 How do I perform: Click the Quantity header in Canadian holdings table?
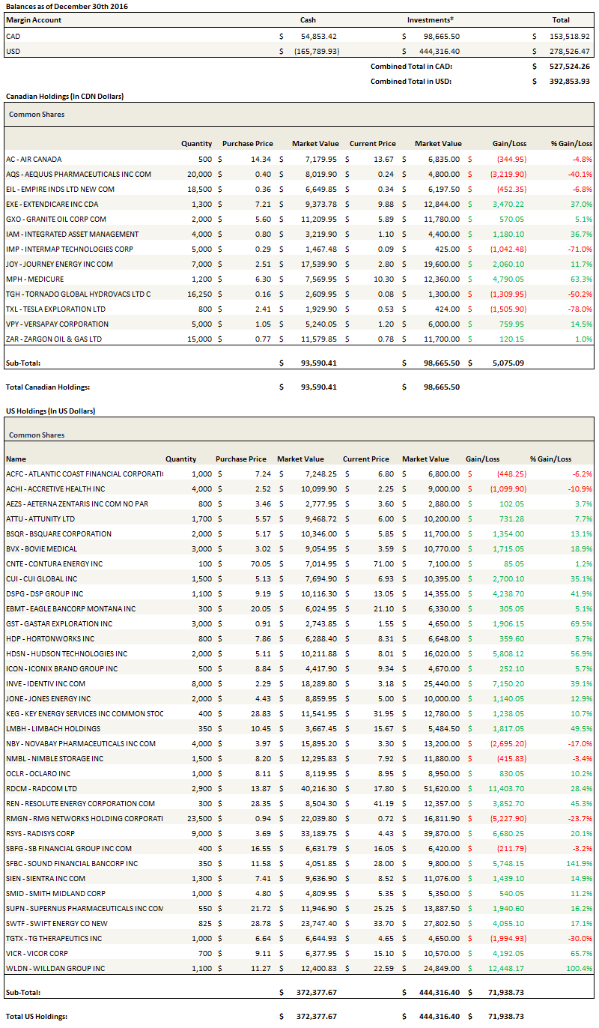click(196, 144)
